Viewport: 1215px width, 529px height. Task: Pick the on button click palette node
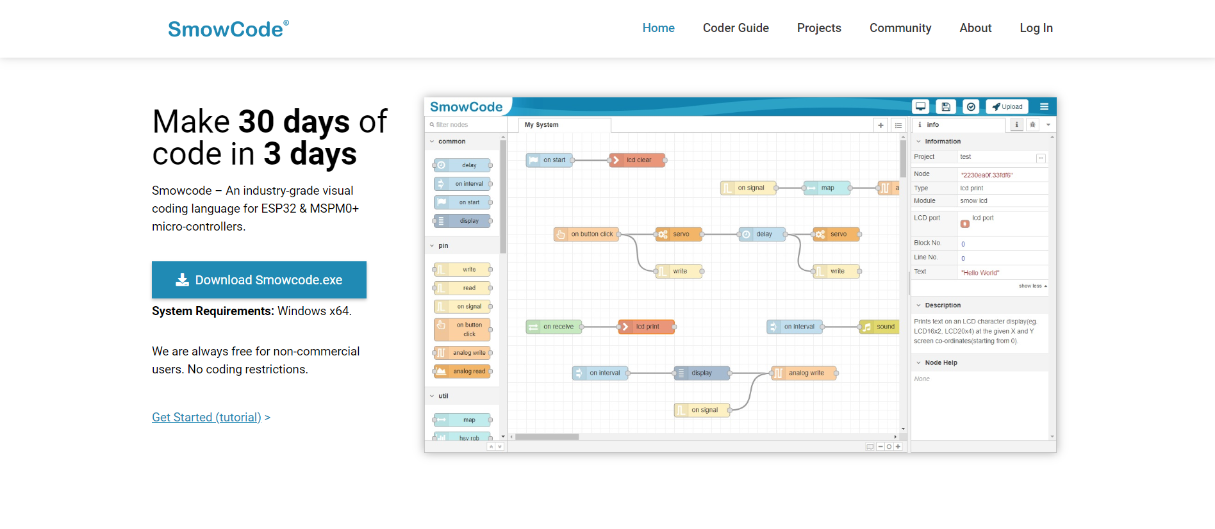click(x=463, y=330)
